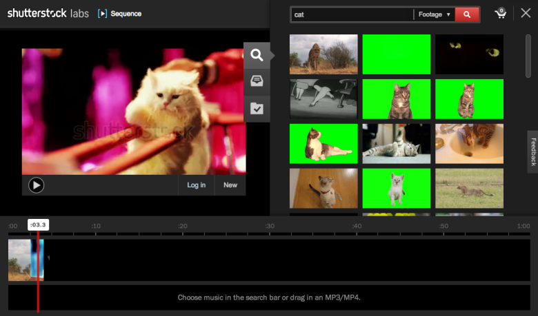The image size is (538, 316).
Task: Click the red search magnifier button
Action: pyautogui.click(x=467, y=14)
